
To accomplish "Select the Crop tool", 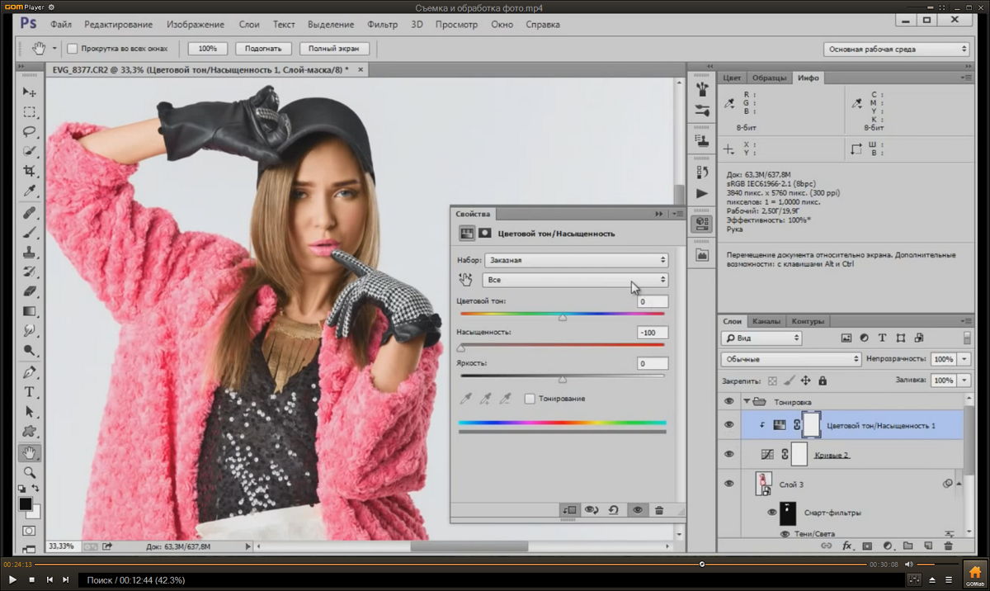I will pyautogui.click(x=30, y=171).
